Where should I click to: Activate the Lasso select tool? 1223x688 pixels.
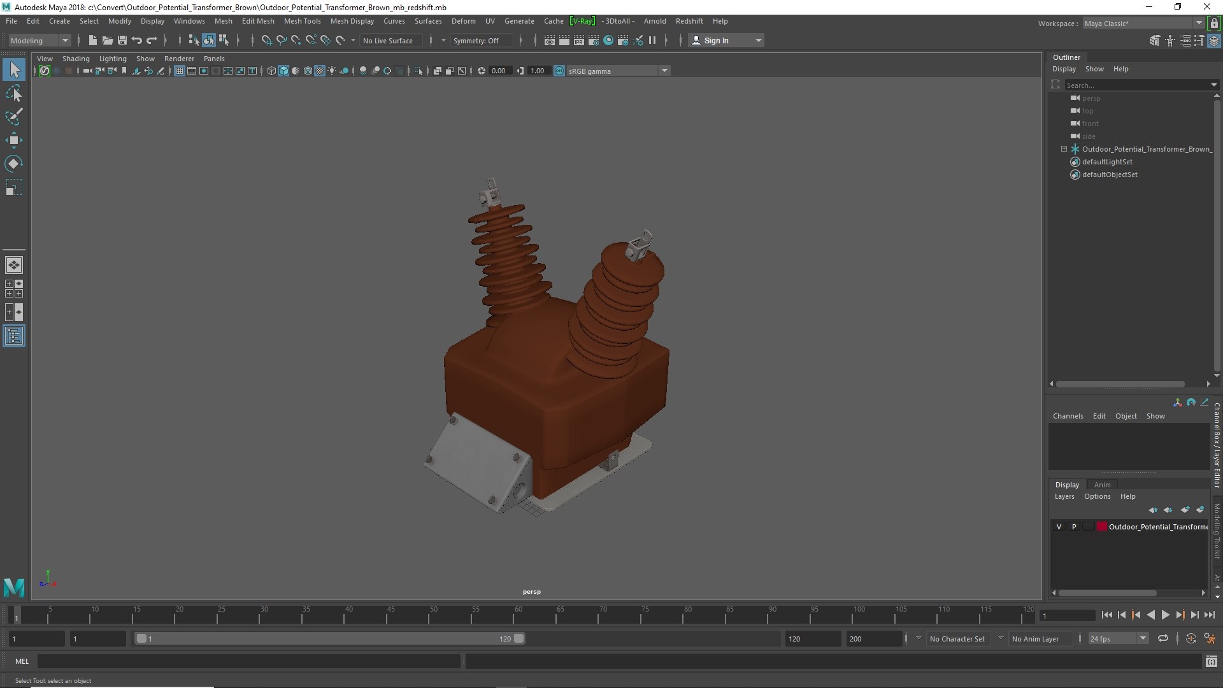[x=14, y=94]
